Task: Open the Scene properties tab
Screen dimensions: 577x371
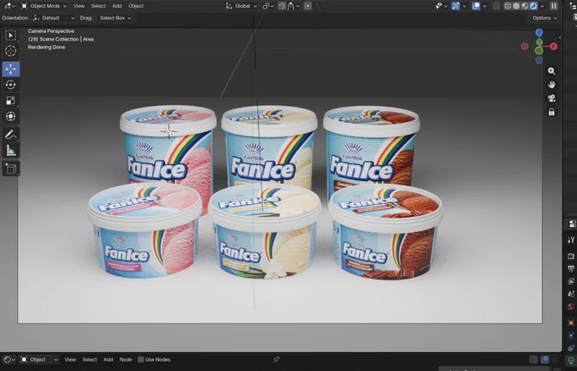Action: click(571, 294)
